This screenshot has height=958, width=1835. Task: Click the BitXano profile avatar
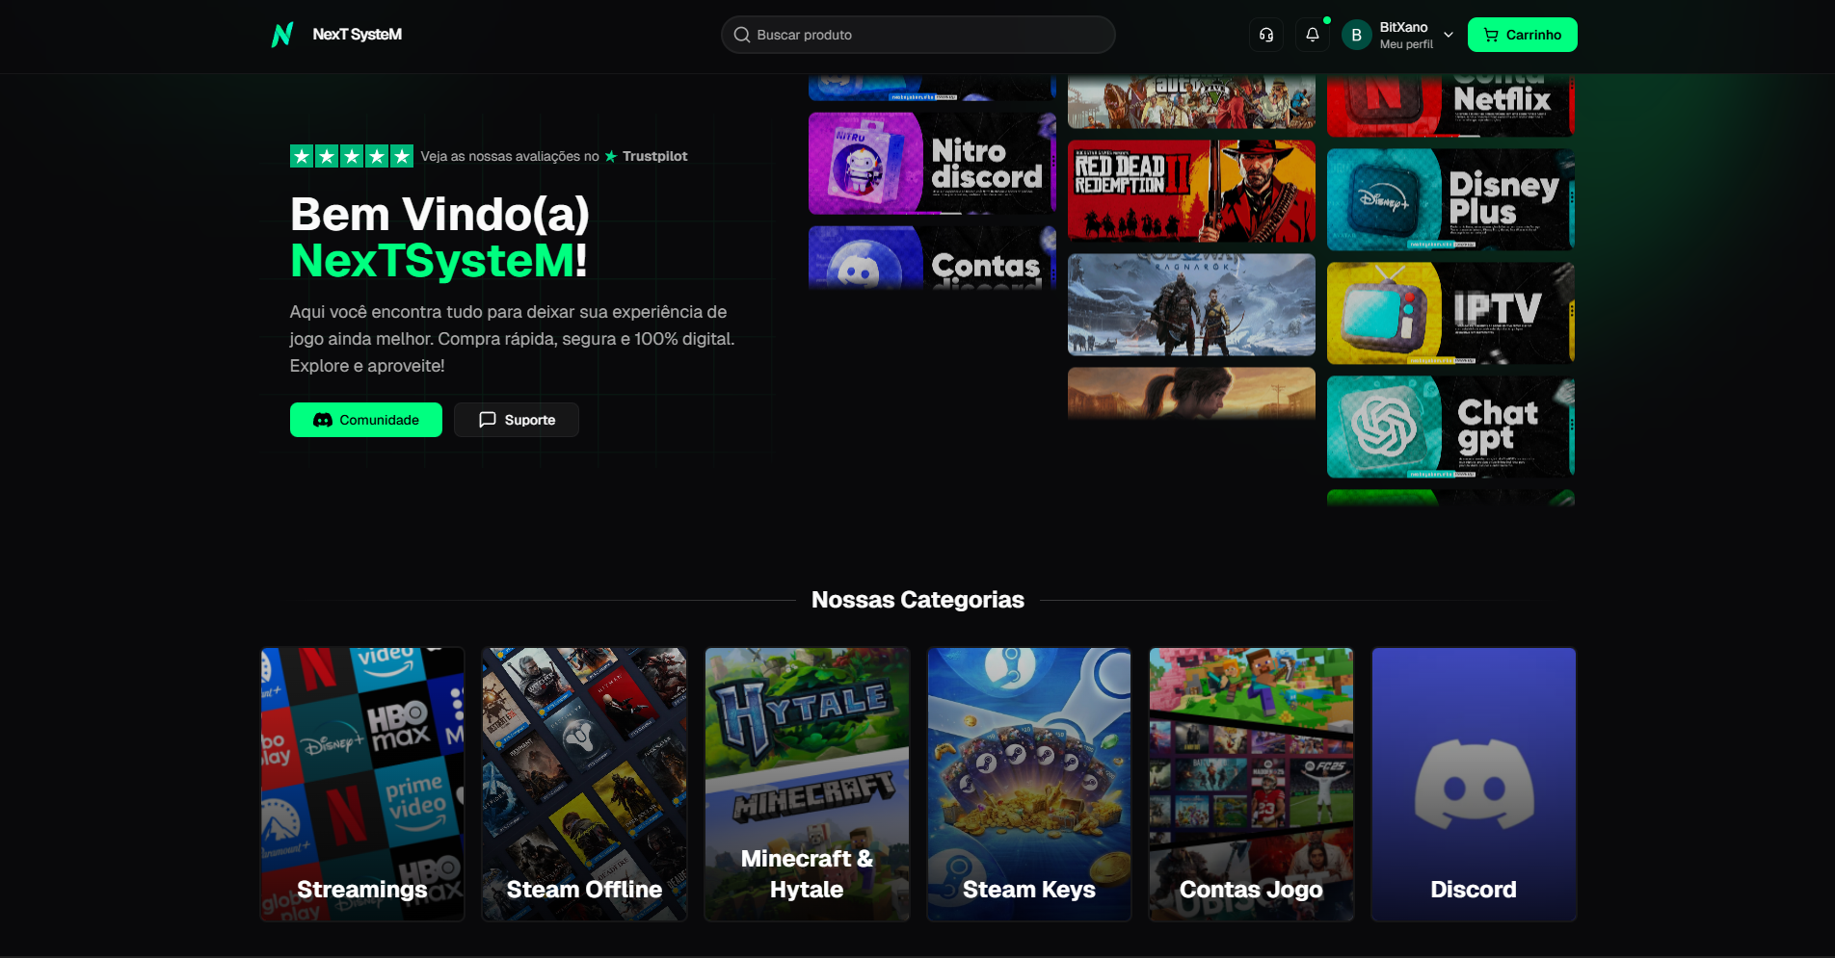(x=1356, y=35)
